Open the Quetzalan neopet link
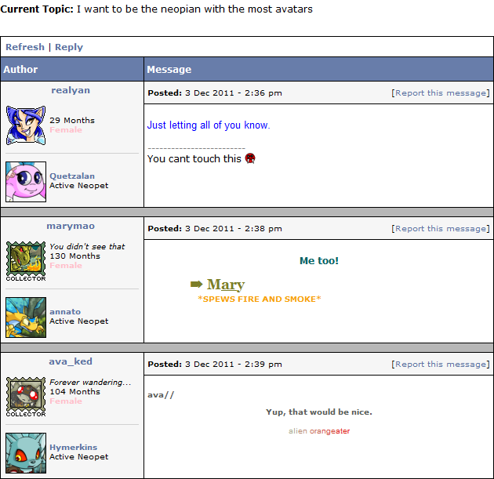Image resolution: width=494 pixels, height=479 pixels. click(x=72, y=176)
